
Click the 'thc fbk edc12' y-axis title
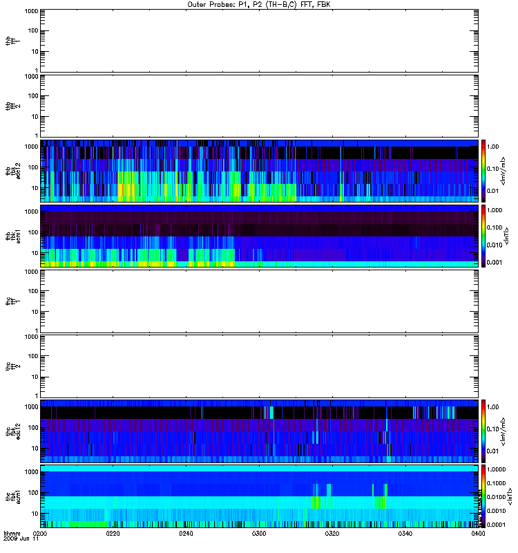pyautogui.click(x=12, y=431)
